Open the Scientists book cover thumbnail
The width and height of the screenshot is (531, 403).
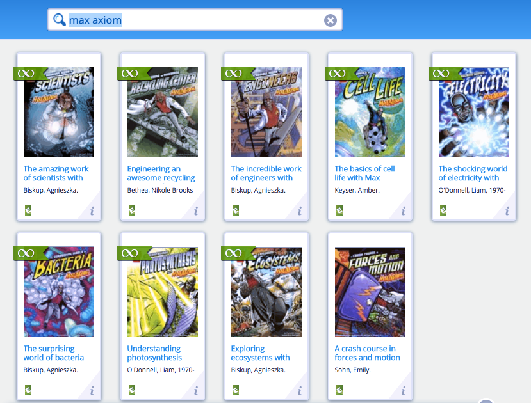click(58, 112)
